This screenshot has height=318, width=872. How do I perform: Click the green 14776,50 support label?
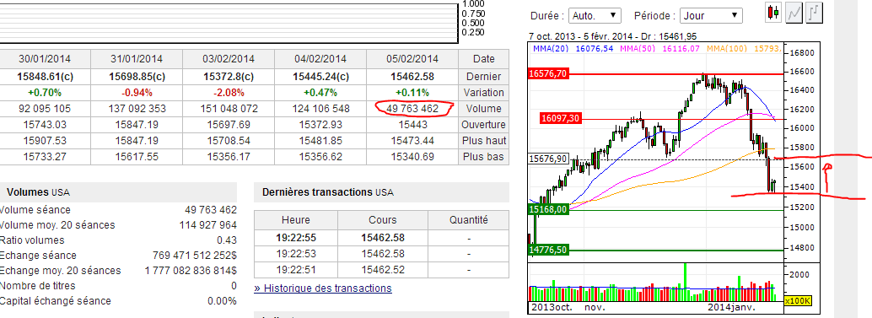pyautogui.click(x=548, y=250)
